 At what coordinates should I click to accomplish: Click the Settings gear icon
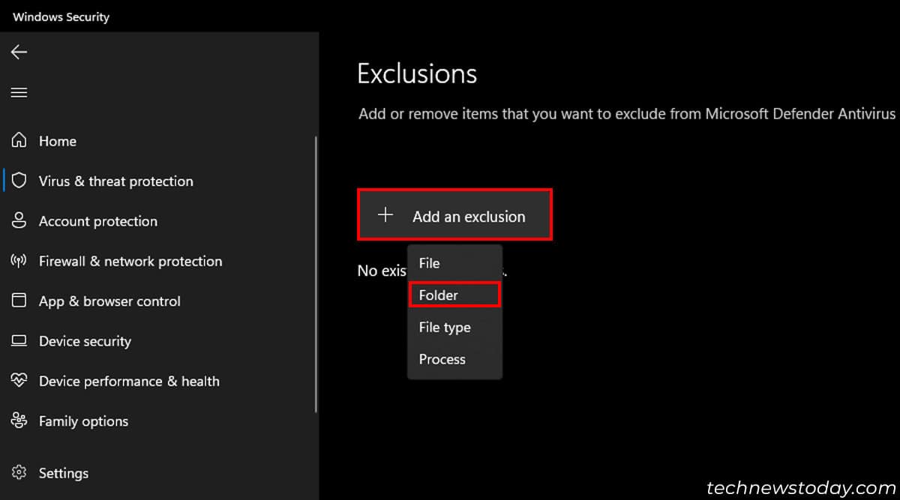coord(19,473)
